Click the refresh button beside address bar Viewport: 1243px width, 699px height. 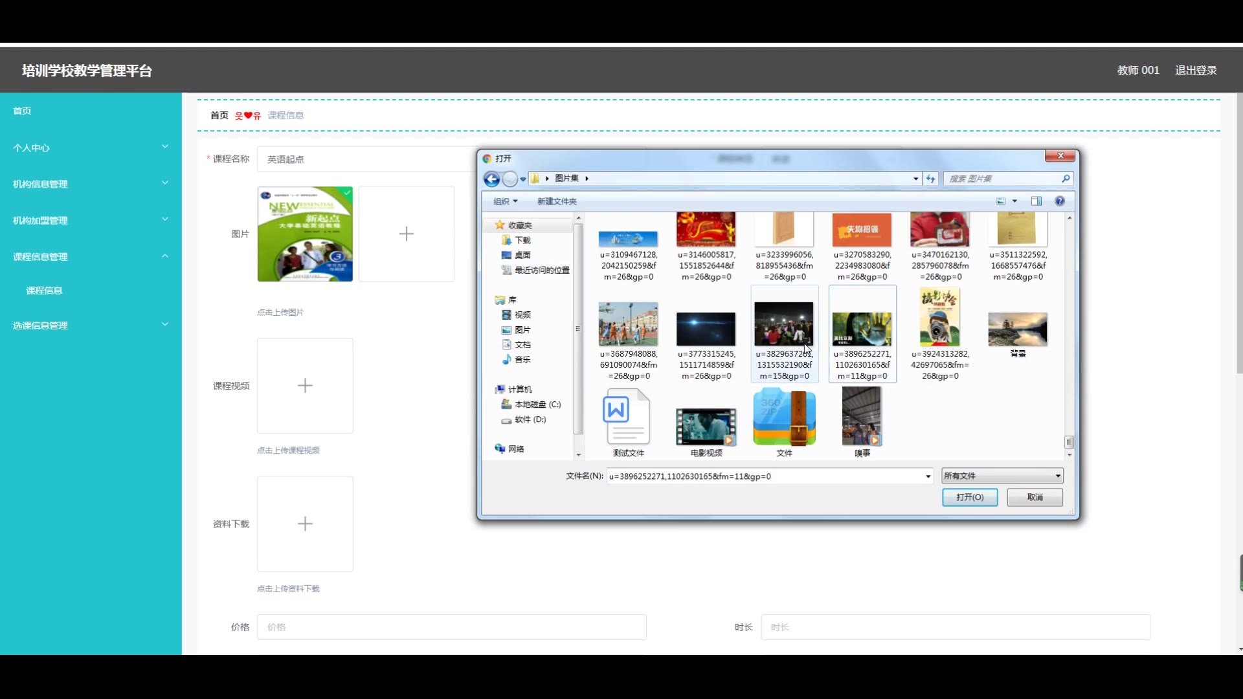(930, 179)
